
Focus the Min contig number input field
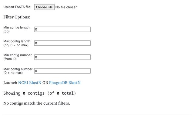click(x=62, y=57)
